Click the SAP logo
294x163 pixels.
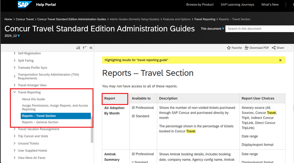coord(24,4)
